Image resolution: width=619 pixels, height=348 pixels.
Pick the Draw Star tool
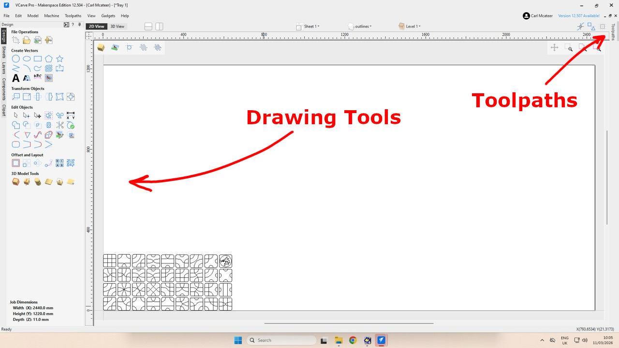point(59,59)
